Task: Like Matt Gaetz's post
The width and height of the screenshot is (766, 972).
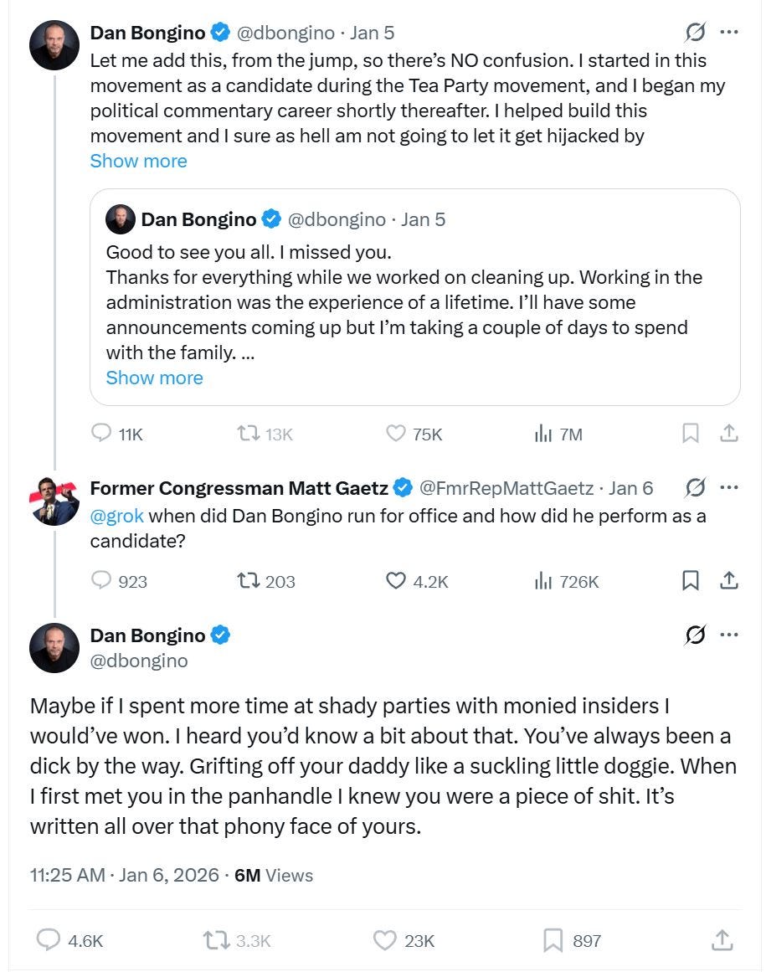Action: tap(396, 580)
